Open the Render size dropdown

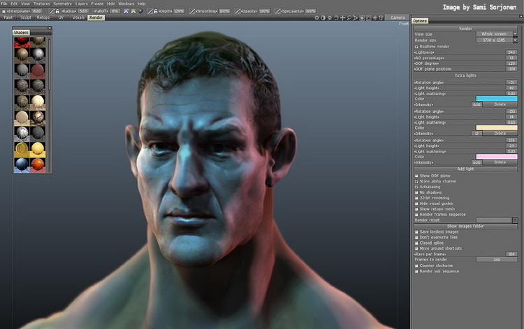click(496, 40)
